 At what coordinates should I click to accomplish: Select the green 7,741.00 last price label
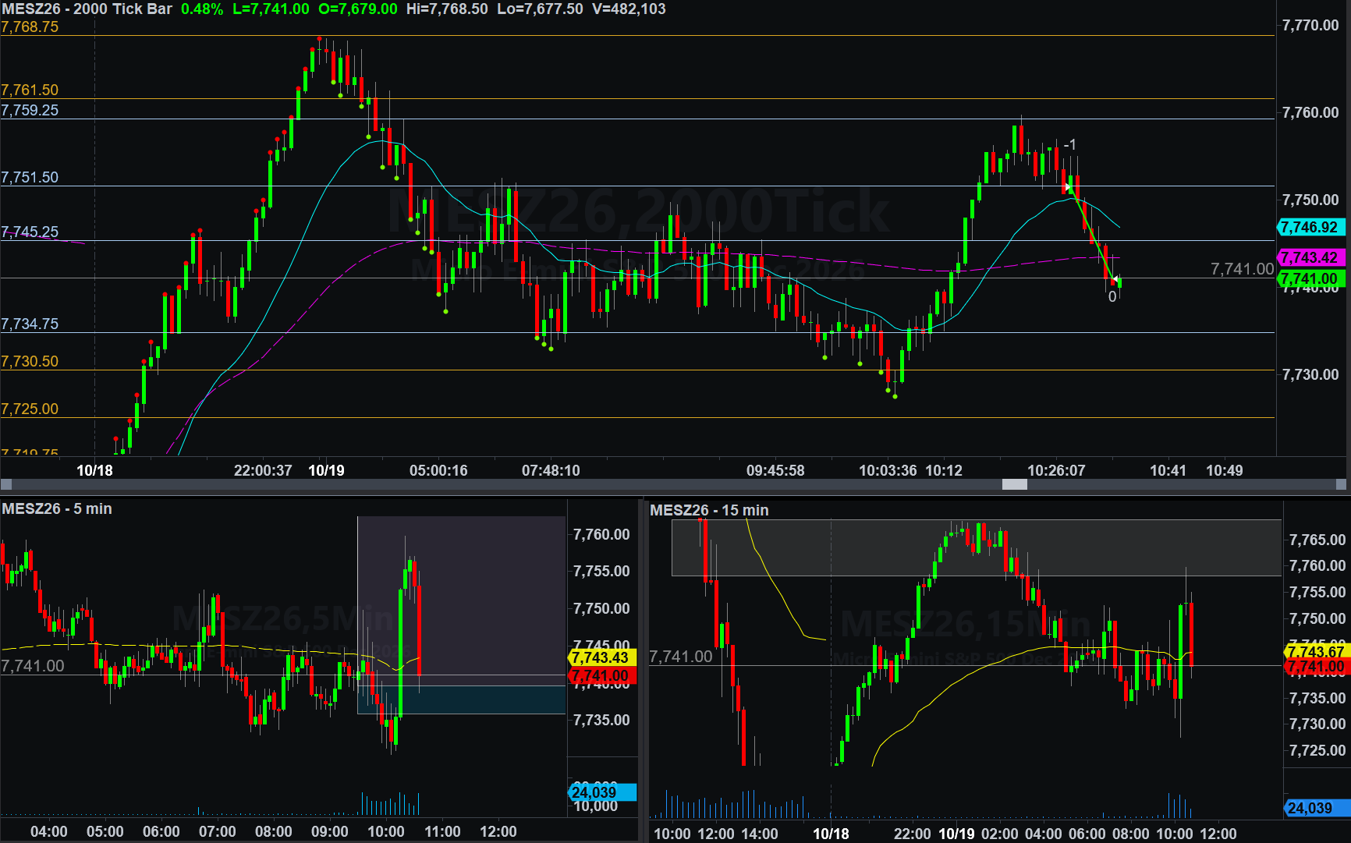[1310, 278]
